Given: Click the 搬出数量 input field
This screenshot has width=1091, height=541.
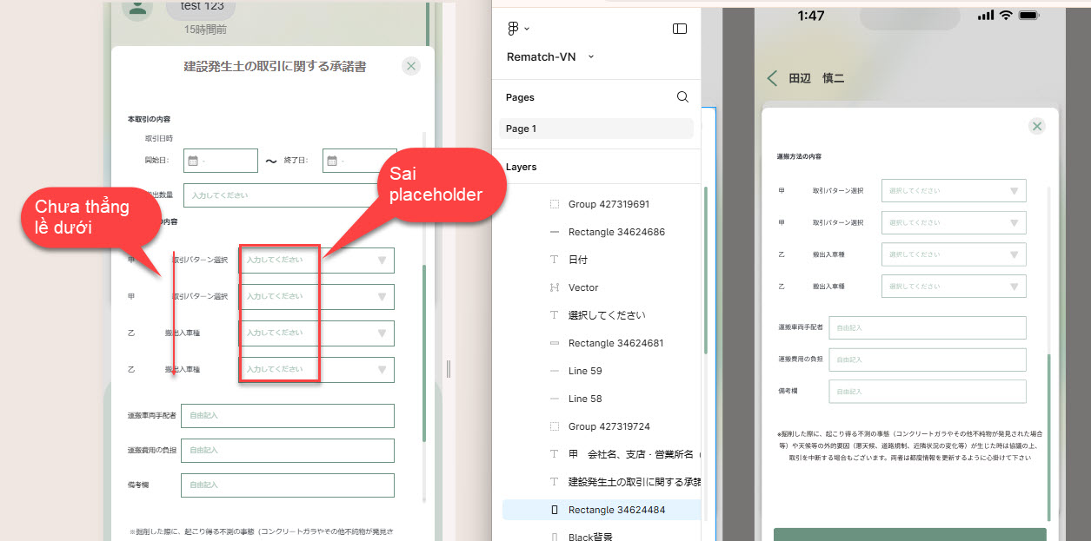Looking at the screenshot, I should pyautogui.click(x=287, y=195).
